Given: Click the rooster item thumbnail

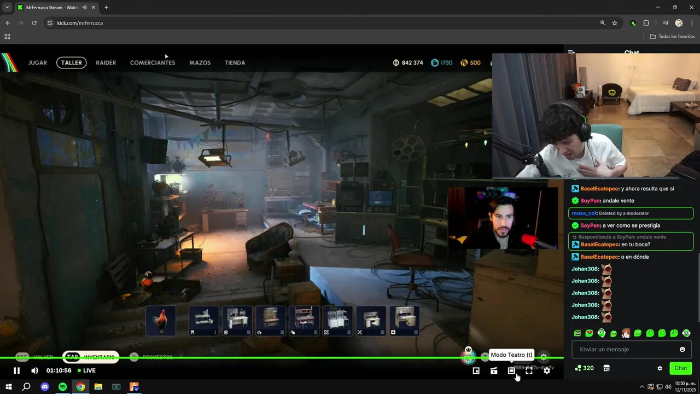Looking at the screenshot, I should (161, 321).
